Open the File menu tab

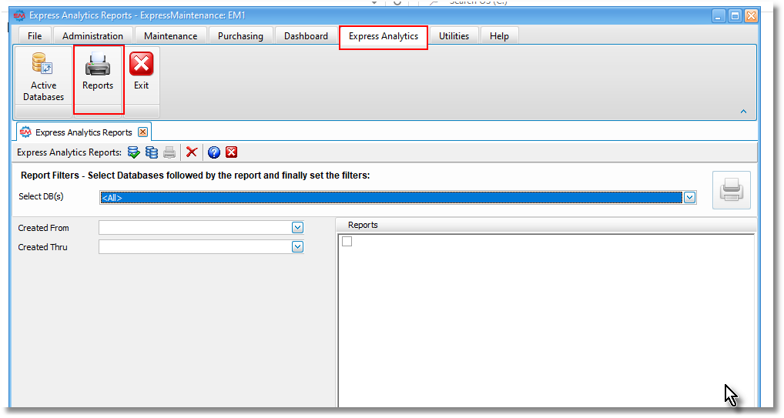pos(35,36)
